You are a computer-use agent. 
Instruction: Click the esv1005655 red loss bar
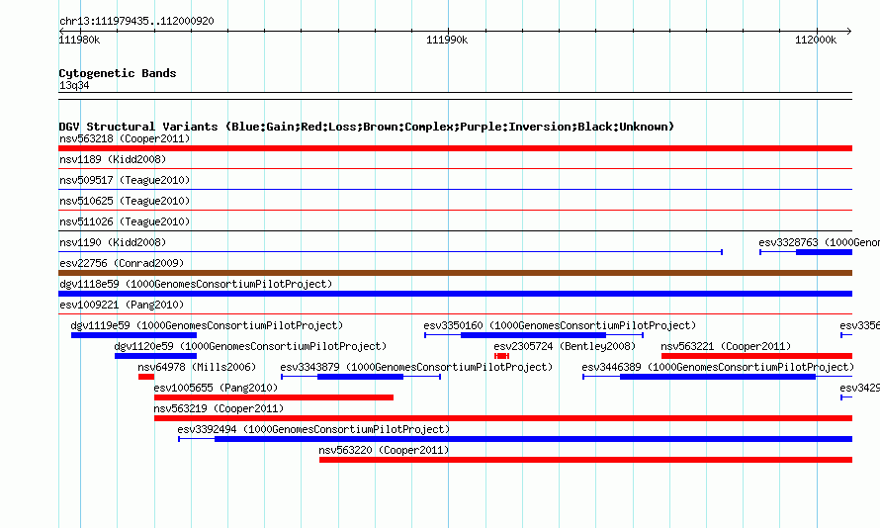pyautogui.click(x=274, y=397)
